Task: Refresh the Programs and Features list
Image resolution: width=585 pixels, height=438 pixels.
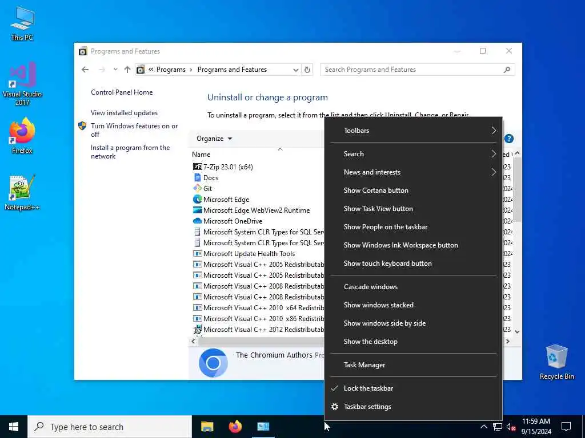Action: pos(307,70)
